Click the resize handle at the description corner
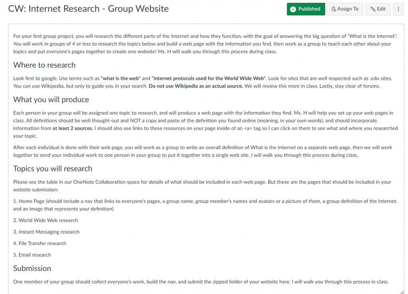 click(x=402, y=292)
